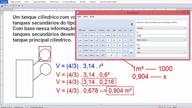Open the Volume unit type dropdown
Image resolution: width=192 pixels, height=108 pixels.
tap(161, 28)
